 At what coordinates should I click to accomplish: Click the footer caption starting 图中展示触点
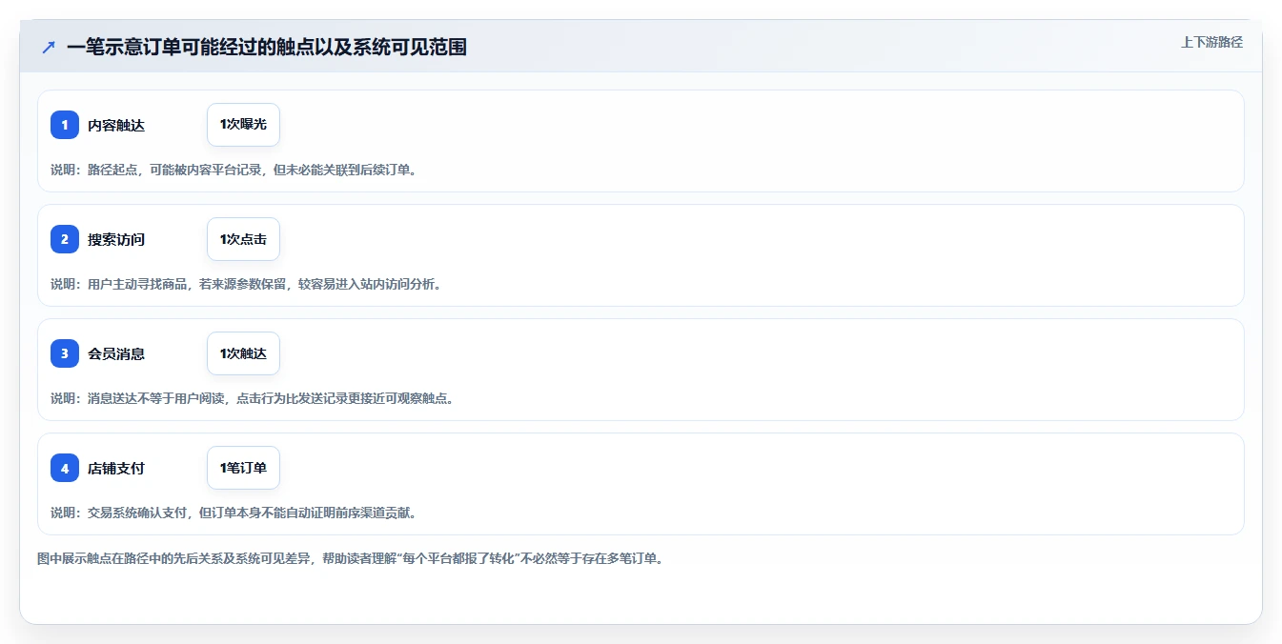click(x=350, y=558)
